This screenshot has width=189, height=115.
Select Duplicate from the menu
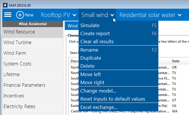[x=118, y=58]
